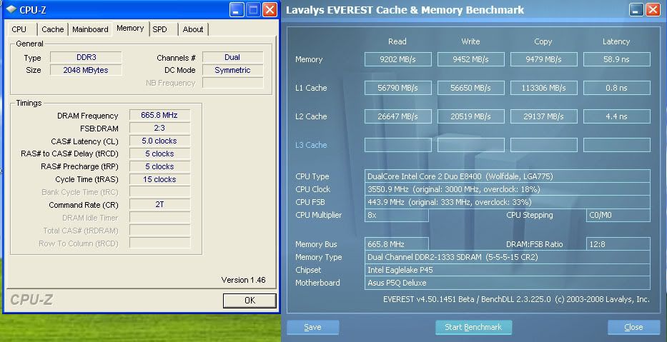Click the CPU-Z title bar icon
The image size is (667, 342).
pos(11,9)
